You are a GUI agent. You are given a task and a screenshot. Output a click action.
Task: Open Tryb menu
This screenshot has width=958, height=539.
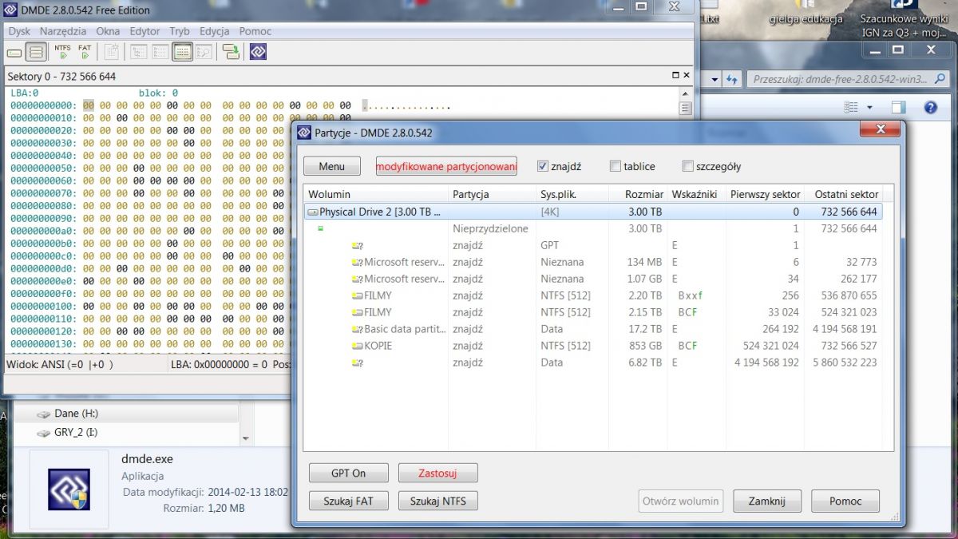click(180, 31)
